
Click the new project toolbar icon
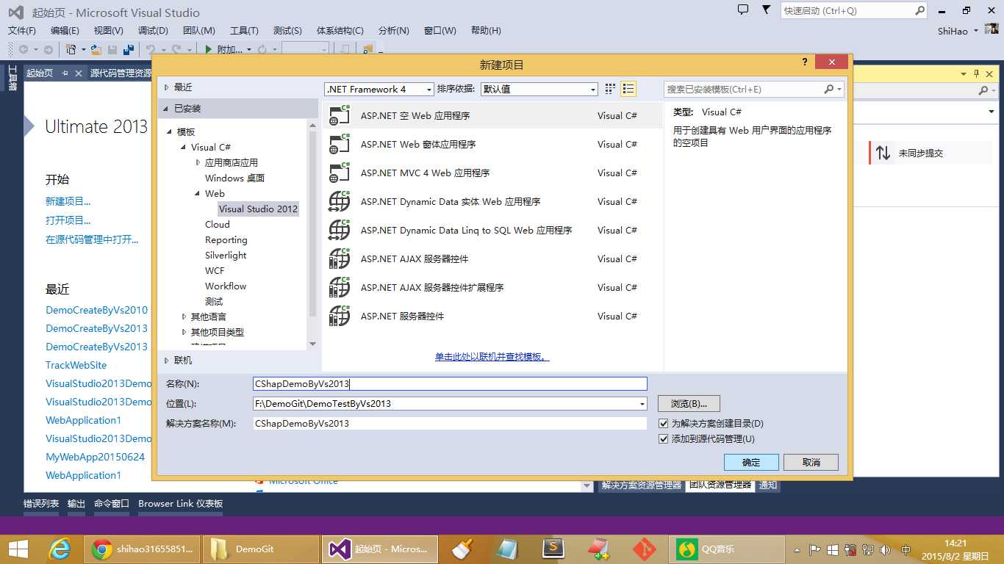click(x=71, y=49)
